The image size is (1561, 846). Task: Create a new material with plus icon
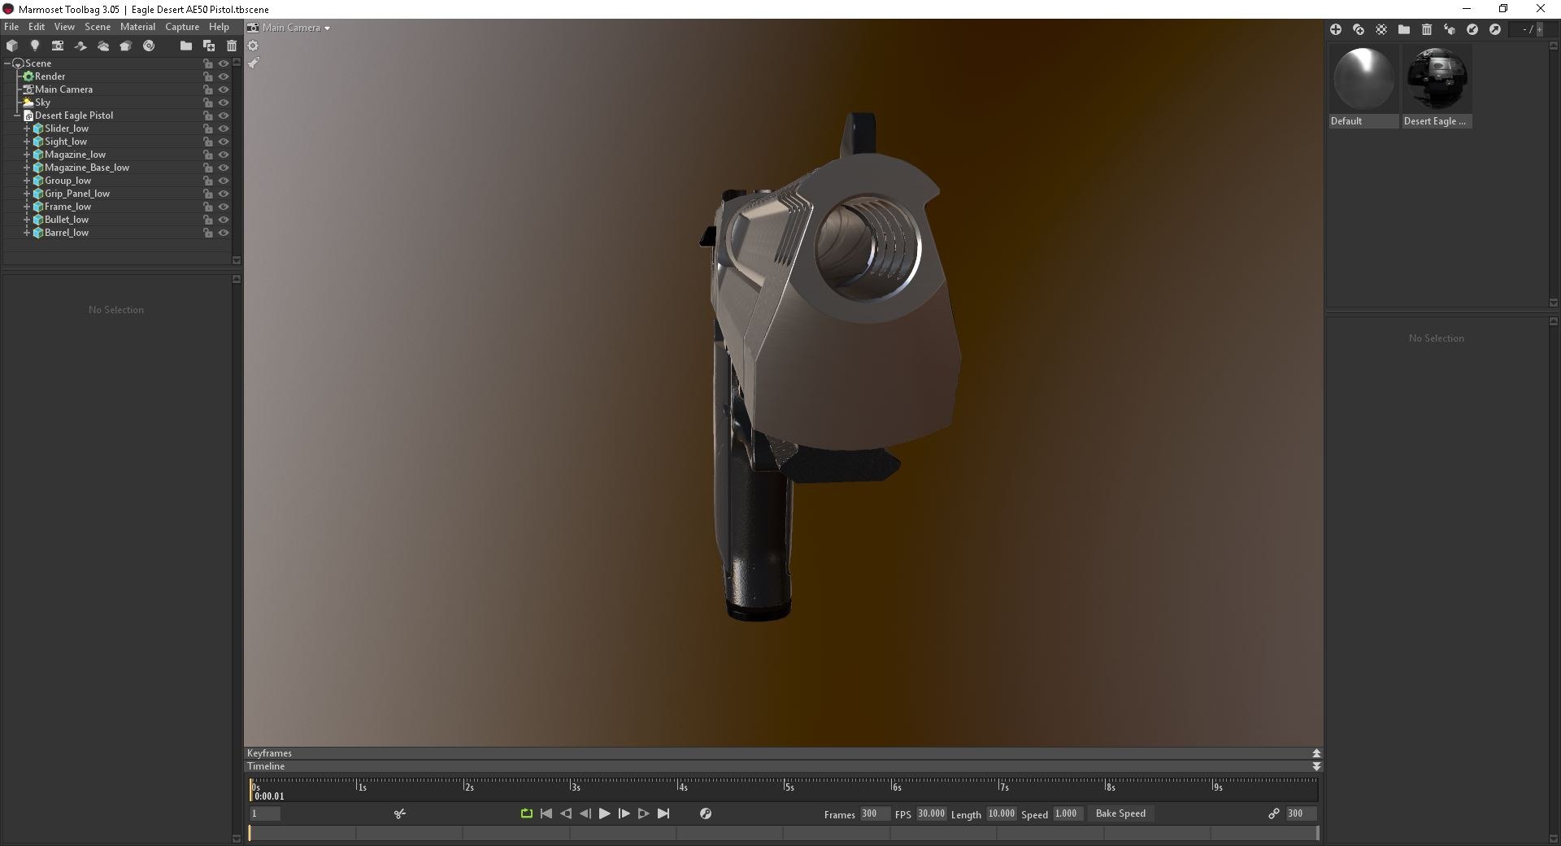[x=1336, y=29]
